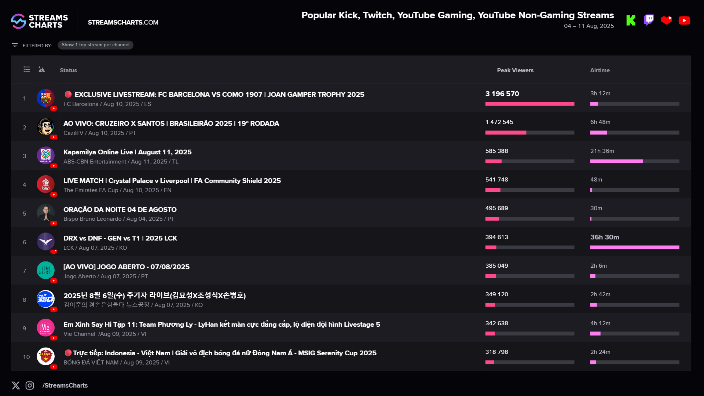The width and height of the screenshot is (704, 396).
Task: Sort by the Airtime column
Action: pyautogui.click(x=600, y=70)
